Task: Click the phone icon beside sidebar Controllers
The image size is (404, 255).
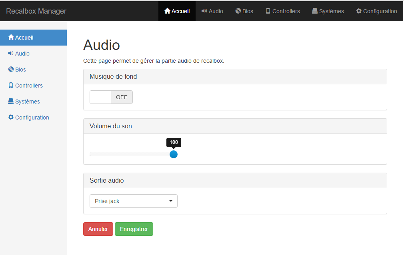Action: point(10,85)
